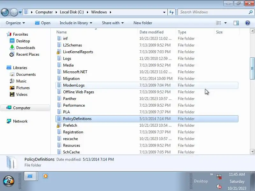Focus the Search Windows field
The height and width of the screenshot is (191, 255).
(x=213, y=12)
